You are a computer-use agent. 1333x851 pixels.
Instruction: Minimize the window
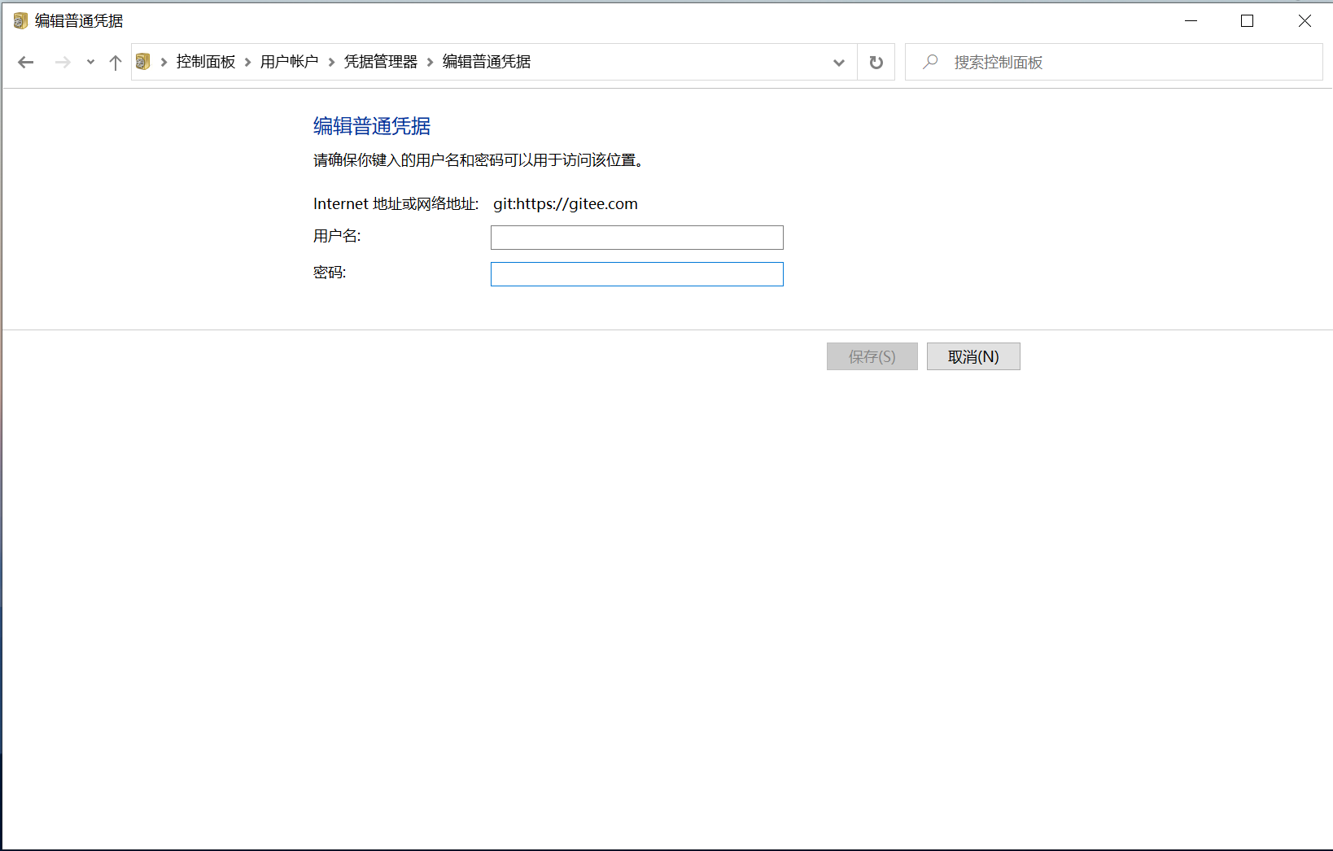(x=1191, y=21)
